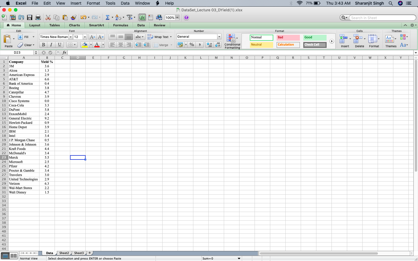
Task: Apply the Neutral cell style swatch
Action: [261, 45]
